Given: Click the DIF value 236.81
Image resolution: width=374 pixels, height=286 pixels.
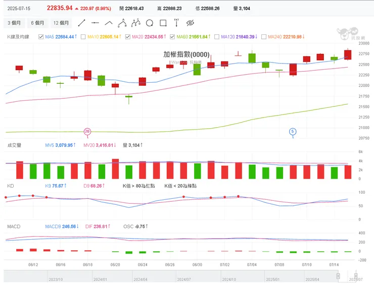Looking at the screenshot, I should [x=101, y=226].
